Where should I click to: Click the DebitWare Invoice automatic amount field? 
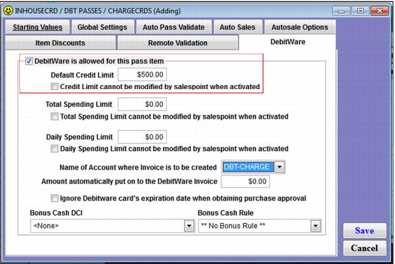tap(245, 181)
